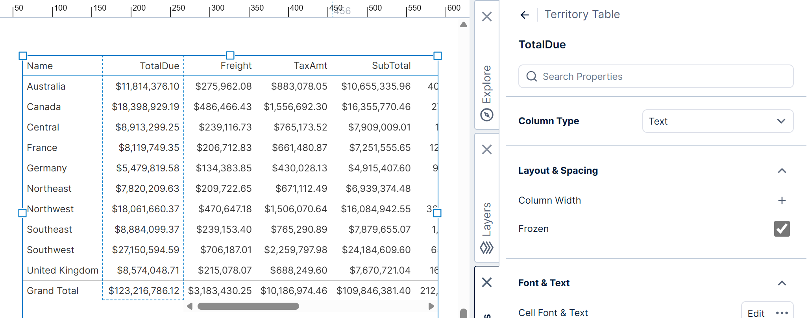Click Edit for Cell Font & Text
Viewport: 808px width, 318px height.
[756, 313]
